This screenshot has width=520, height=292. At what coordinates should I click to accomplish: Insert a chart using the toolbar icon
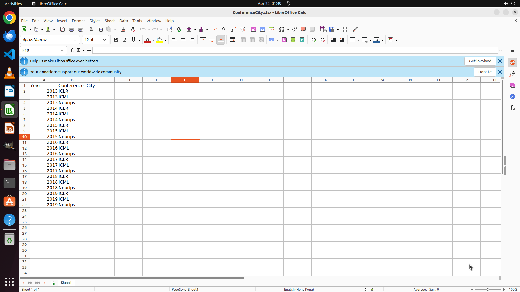[x=262, y=29]
